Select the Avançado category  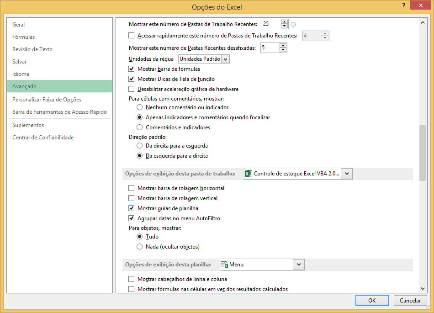[59, 86]
